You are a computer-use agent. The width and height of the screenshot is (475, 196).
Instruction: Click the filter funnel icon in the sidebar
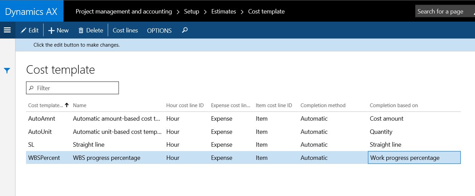[x=7, y=70]
